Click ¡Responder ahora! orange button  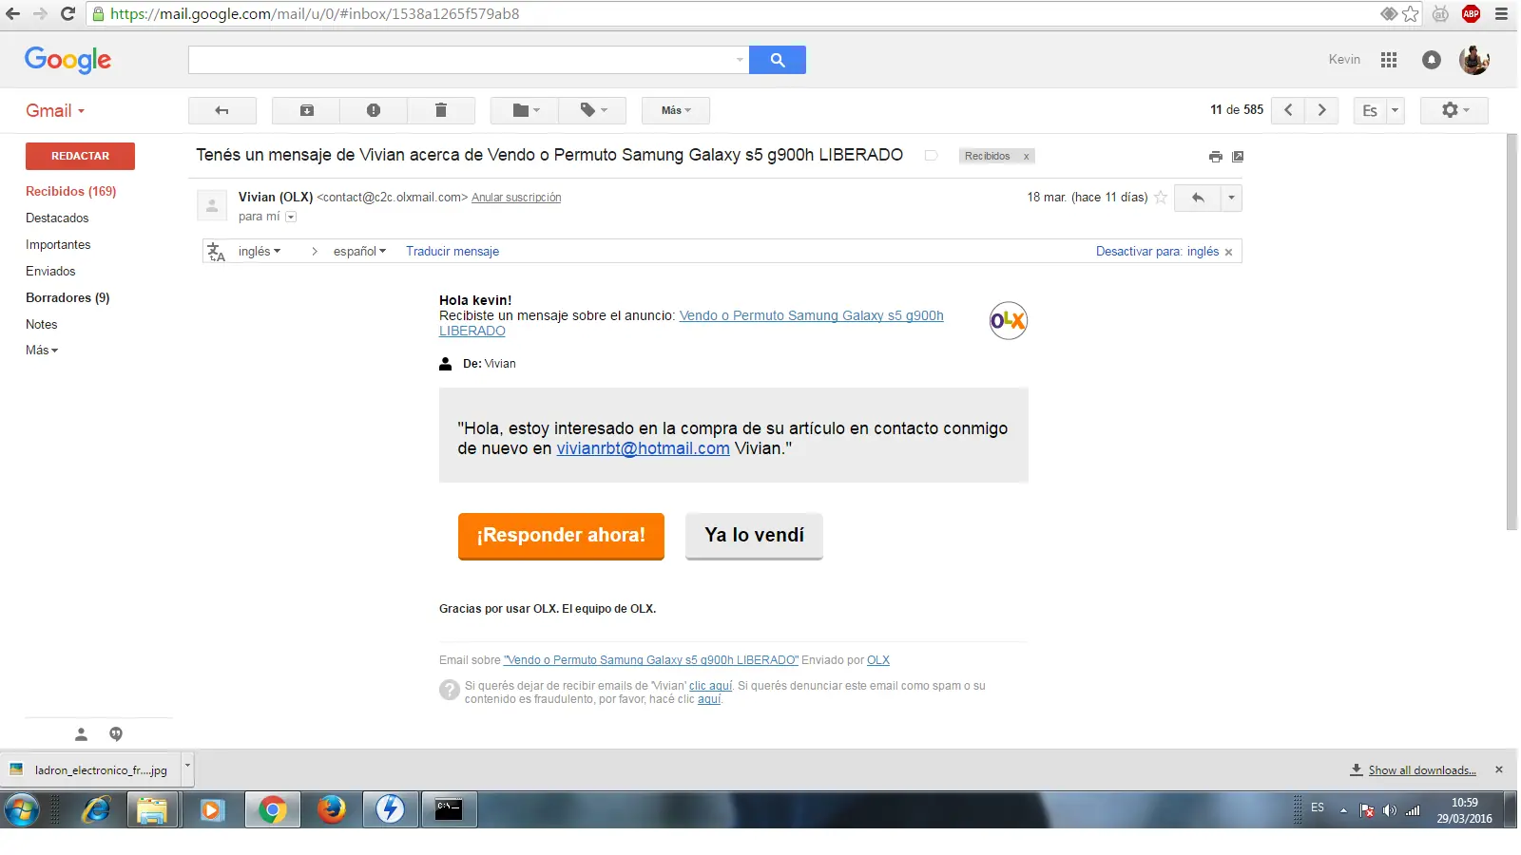(x=561, y=536)
